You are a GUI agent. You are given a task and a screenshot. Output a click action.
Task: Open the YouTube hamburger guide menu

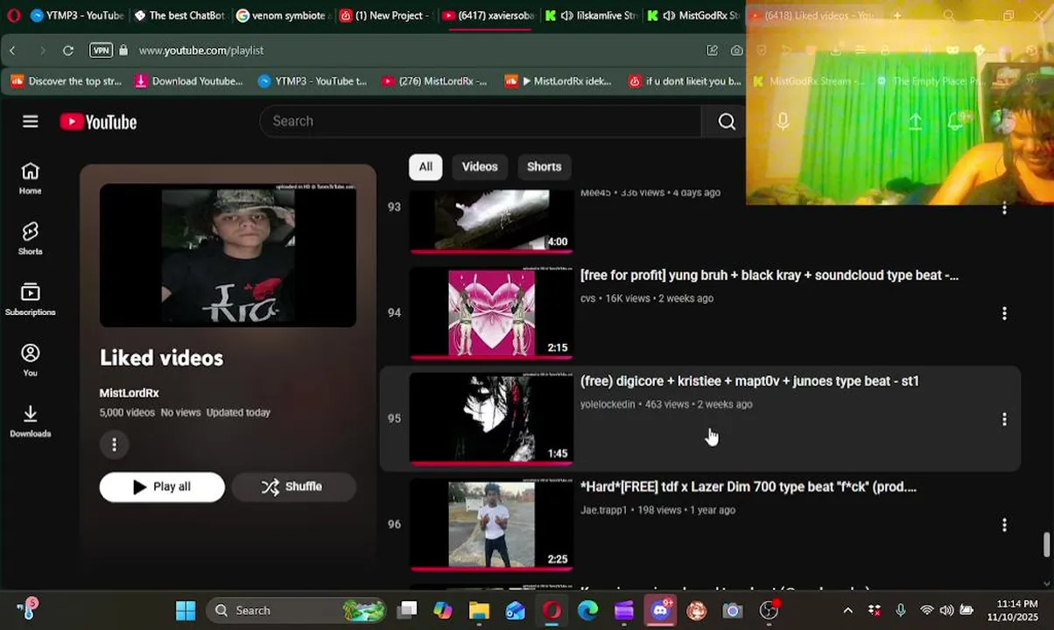point(31,122)
